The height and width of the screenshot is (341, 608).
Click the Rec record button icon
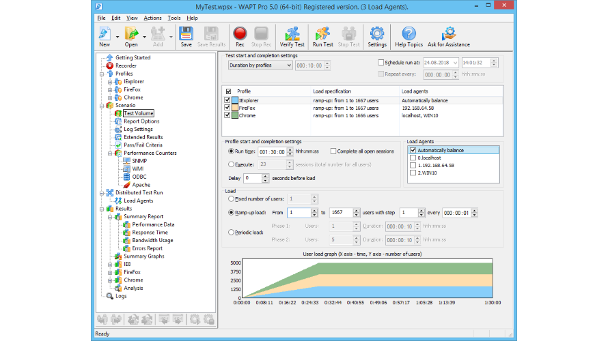240,34
